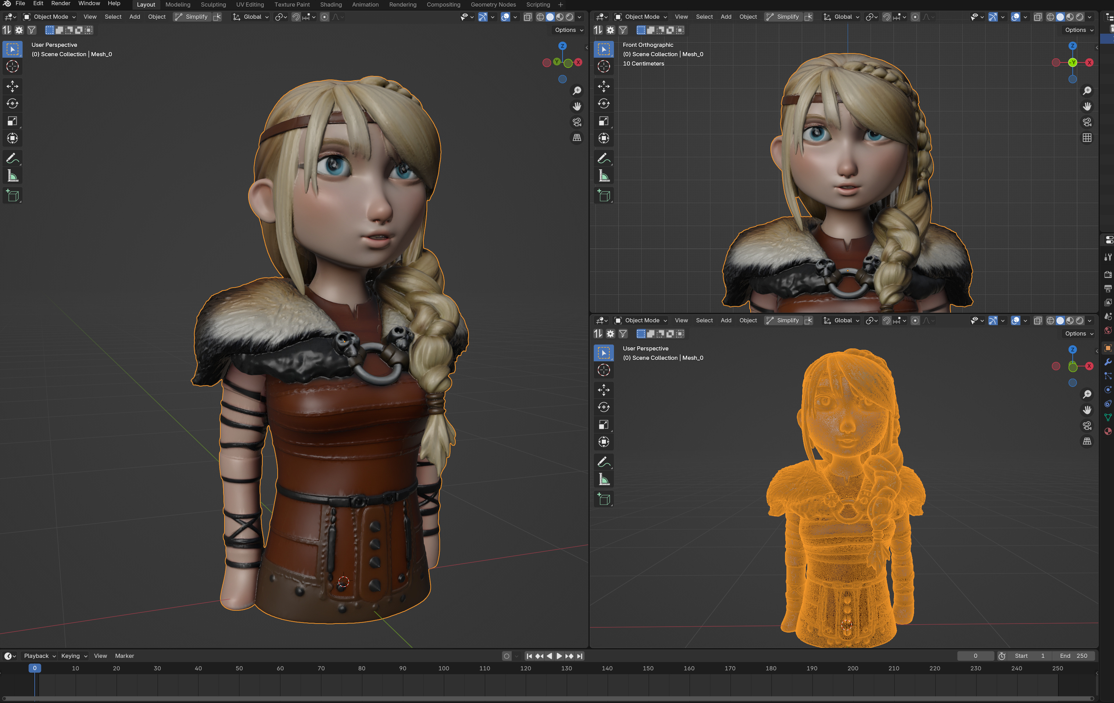Open the shading options dropdown arrow in the left viewport
This screenshot has height=703, width=1114.
(x=580, y=17)
